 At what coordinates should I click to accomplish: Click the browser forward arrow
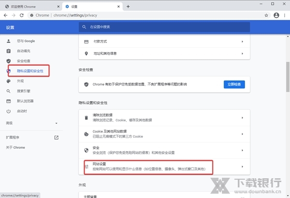[14, 15]
